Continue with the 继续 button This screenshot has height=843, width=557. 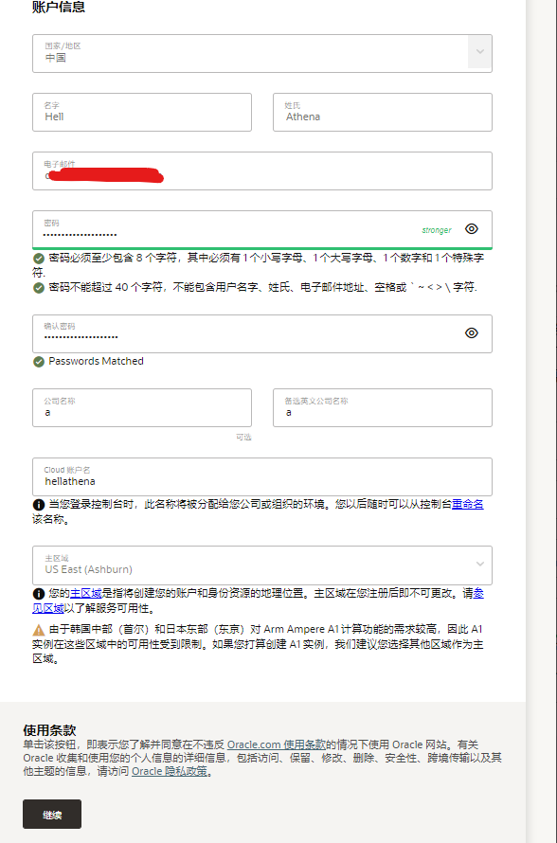pyautogui.click(x=52, y=814)
